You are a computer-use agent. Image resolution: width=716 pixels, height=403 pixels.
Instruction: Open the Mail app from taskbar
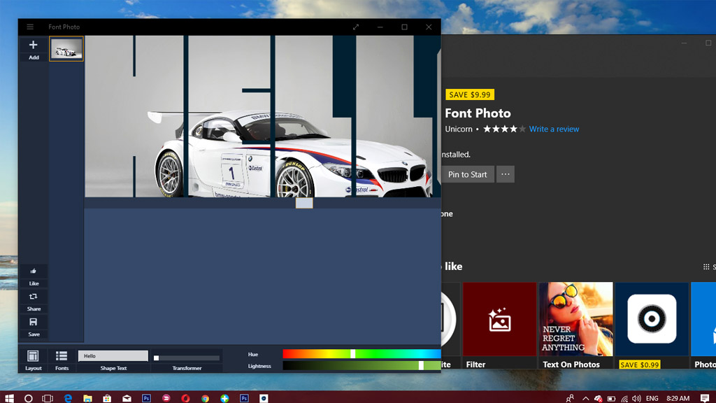(x=127, y=398)
